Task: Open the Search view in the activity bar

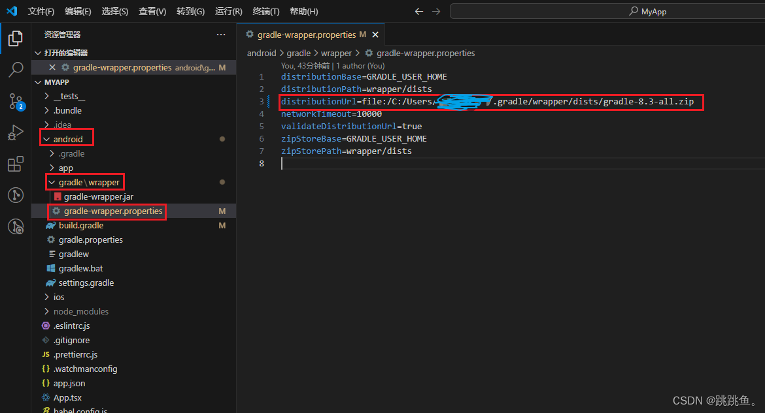Action: (x=15, y=69)
